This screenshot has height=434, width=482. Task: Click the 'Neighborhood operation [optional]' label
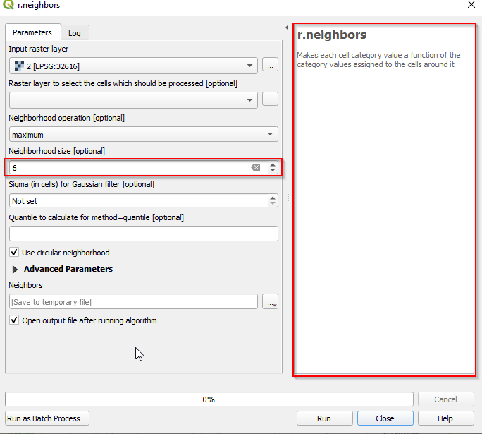click(67, 118)
